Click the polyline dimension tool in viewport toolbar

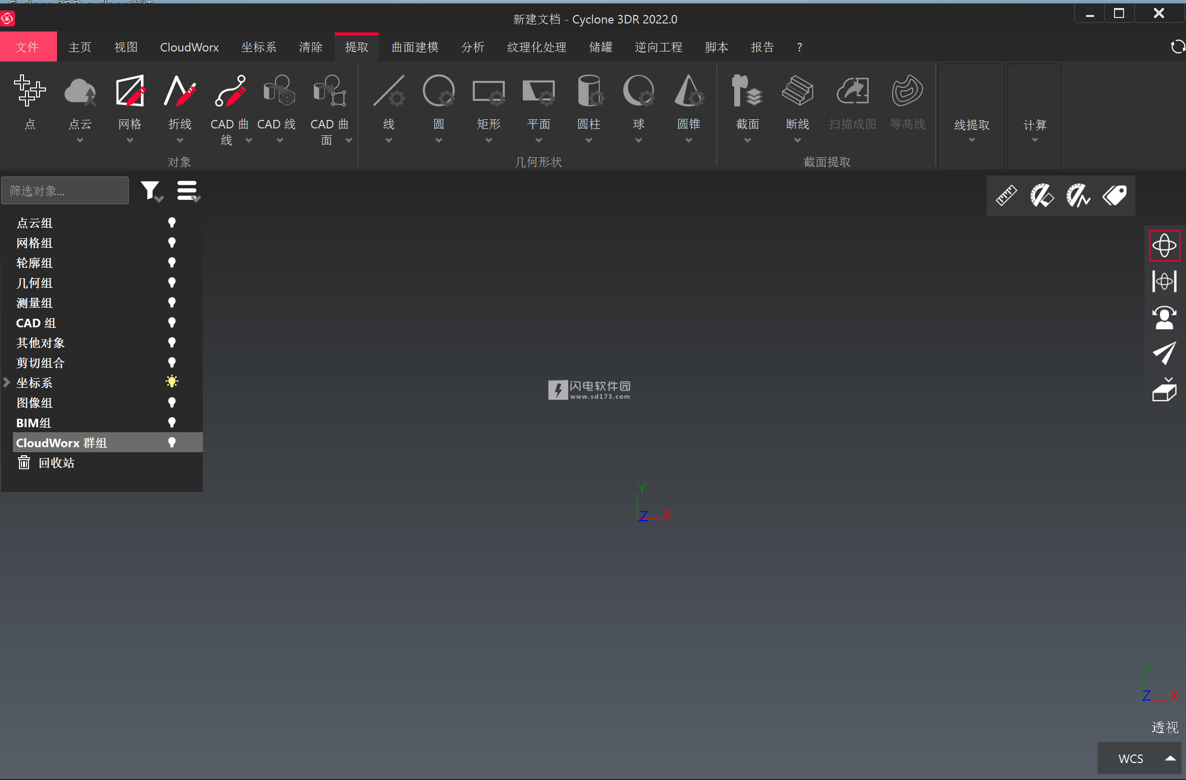coord(1078,195)
